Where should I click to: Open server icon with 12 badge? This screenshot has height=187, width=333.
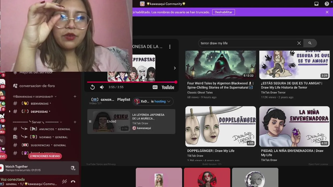tap(2, 117)
